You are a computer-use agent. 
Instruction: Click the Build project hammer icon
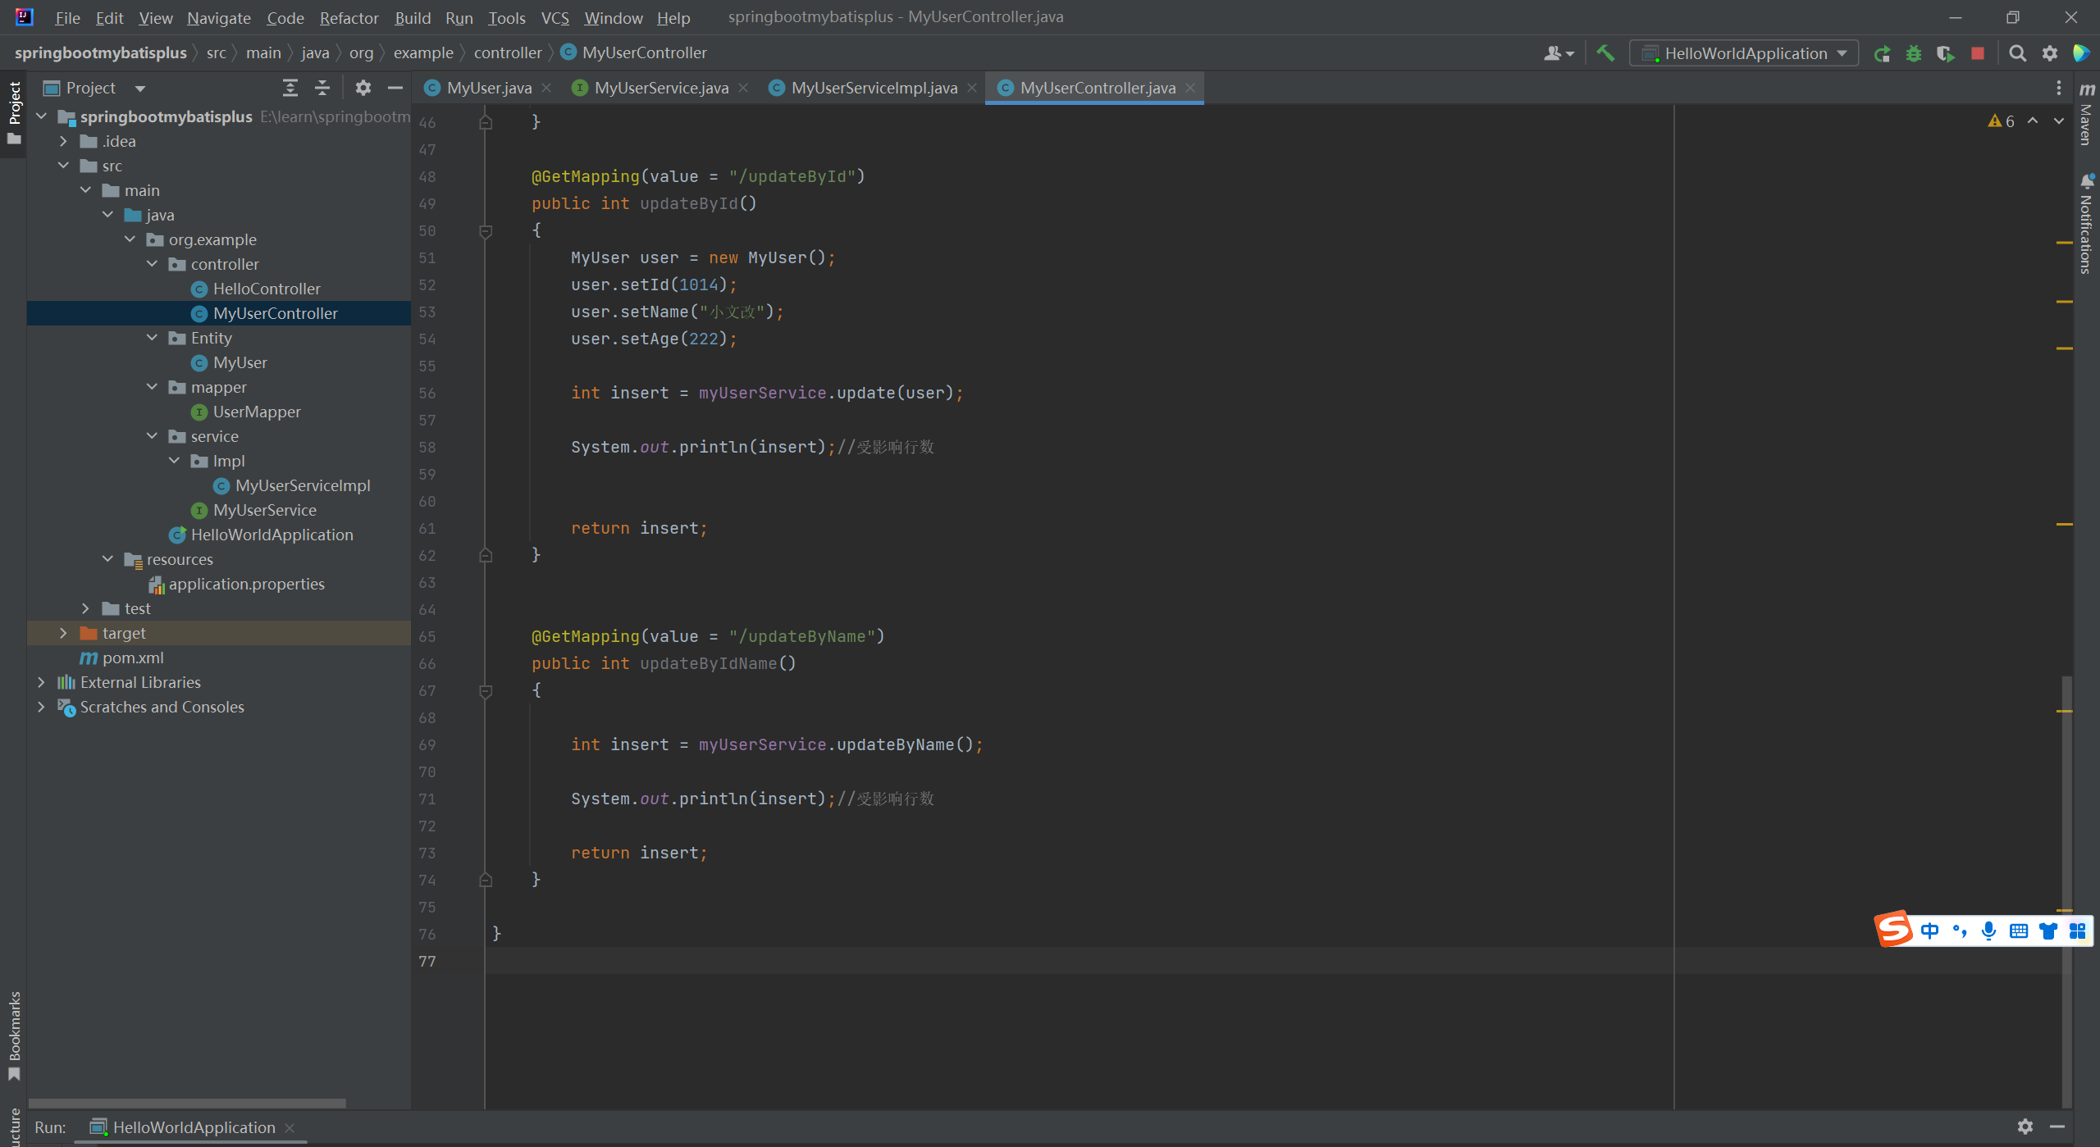click(1605, 53)
